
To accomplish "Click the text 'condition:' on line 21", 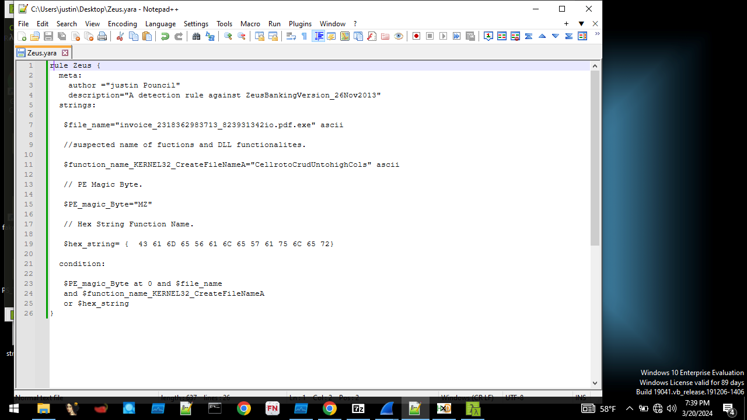I will [x=82, y=264].
